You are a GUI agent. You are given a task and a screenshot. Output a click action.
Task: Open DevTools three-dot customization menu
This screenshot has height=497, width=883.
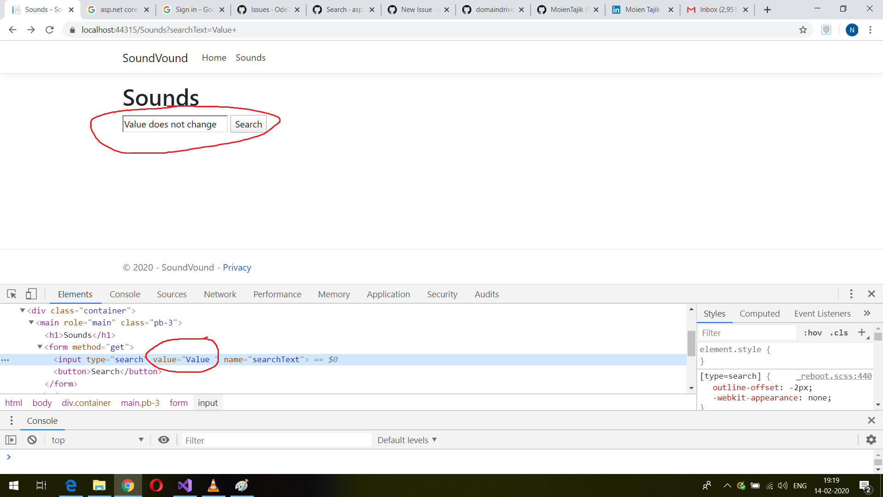[851, 294]
